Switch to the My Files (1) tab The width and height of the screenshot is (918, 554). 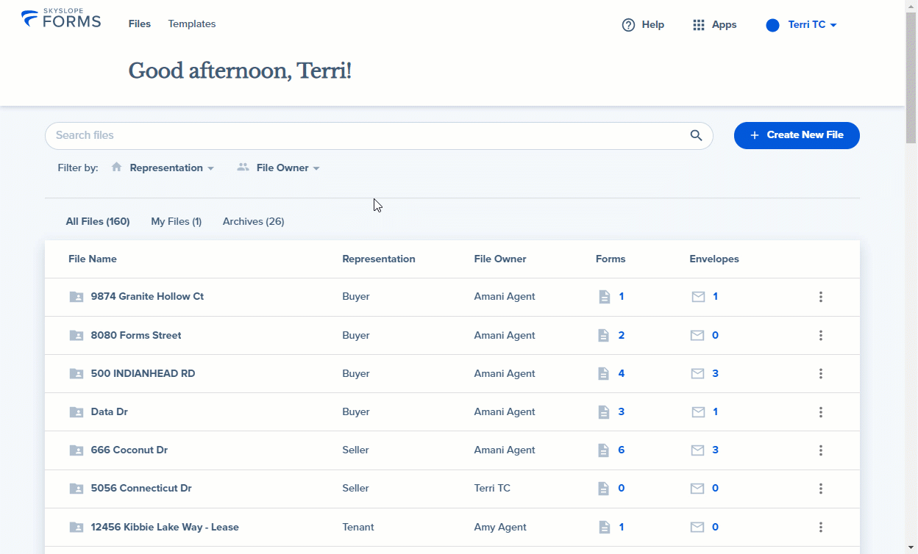(177, 221)
